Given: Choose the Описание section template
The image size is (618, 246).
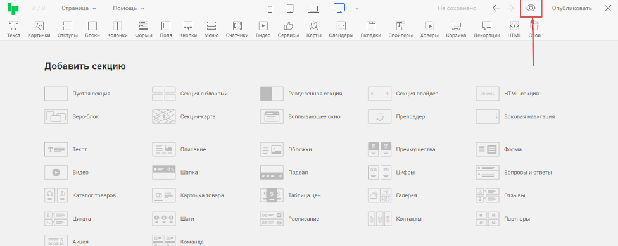Looking at the screenshot, I should pos(179,150).
